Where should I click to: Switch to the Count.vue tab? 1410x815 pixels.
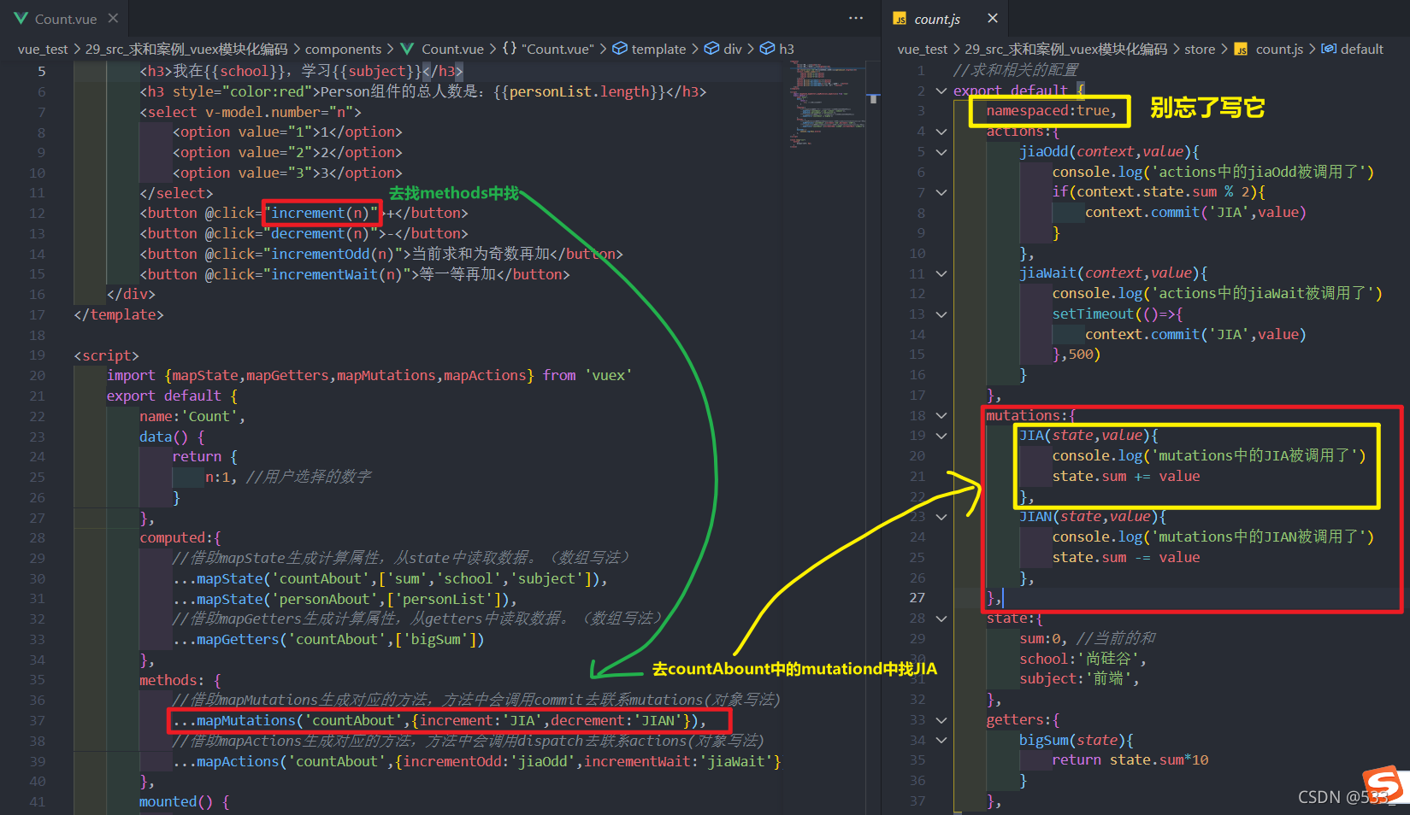pyautogui.click(x=66, y=19)
